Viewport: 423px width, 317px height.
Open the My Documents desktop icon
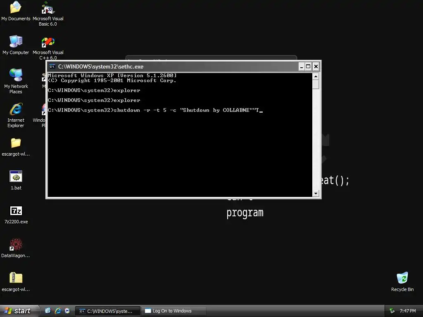tap(16, 11)
